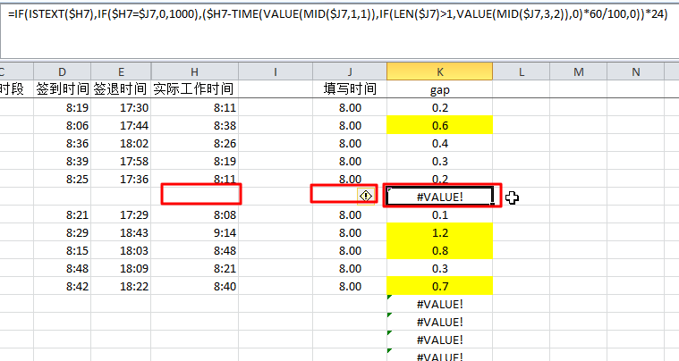This screenshot has height=361, width=679.
Task: Select the 8:29 sign-in time cell
Action: click(62, 232)
